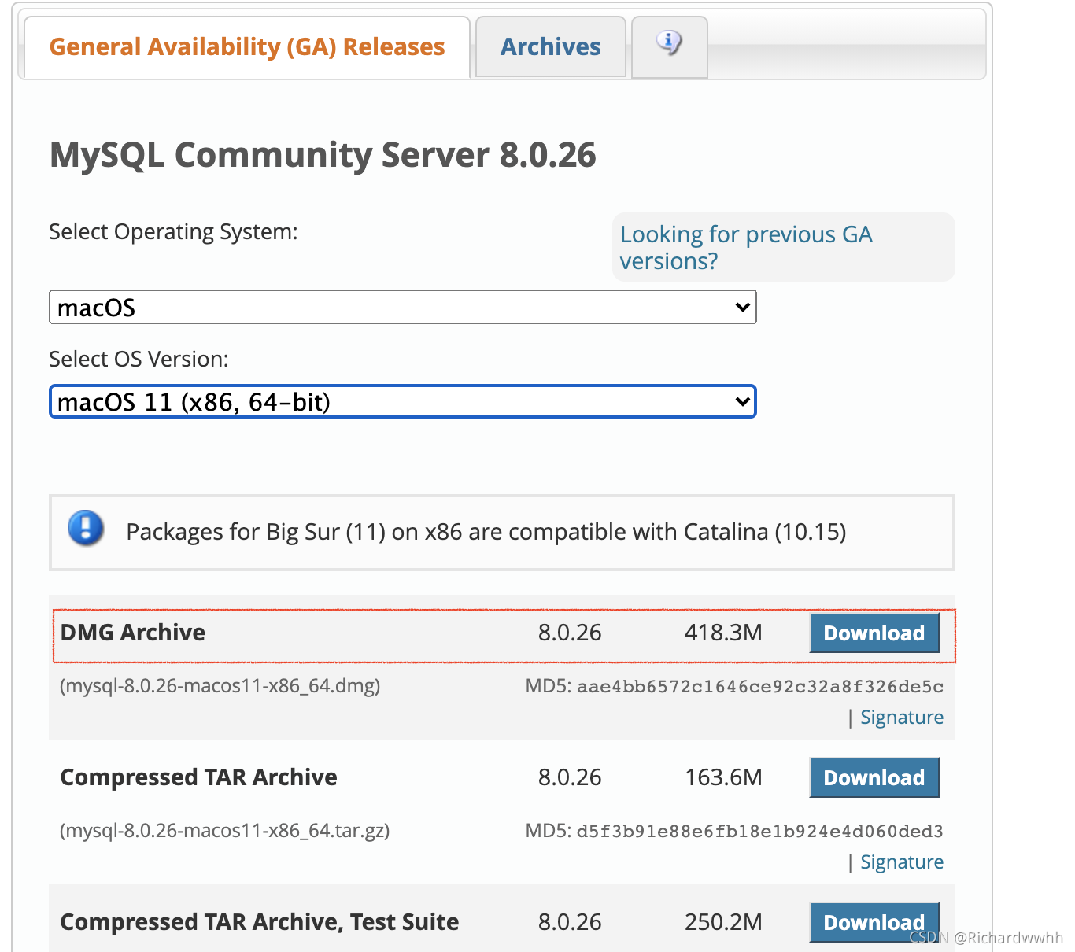The width and height of the screenshot is (1075, 952).
Task: Follow Looking for previous GA versions link
Action: coord(746,247)
